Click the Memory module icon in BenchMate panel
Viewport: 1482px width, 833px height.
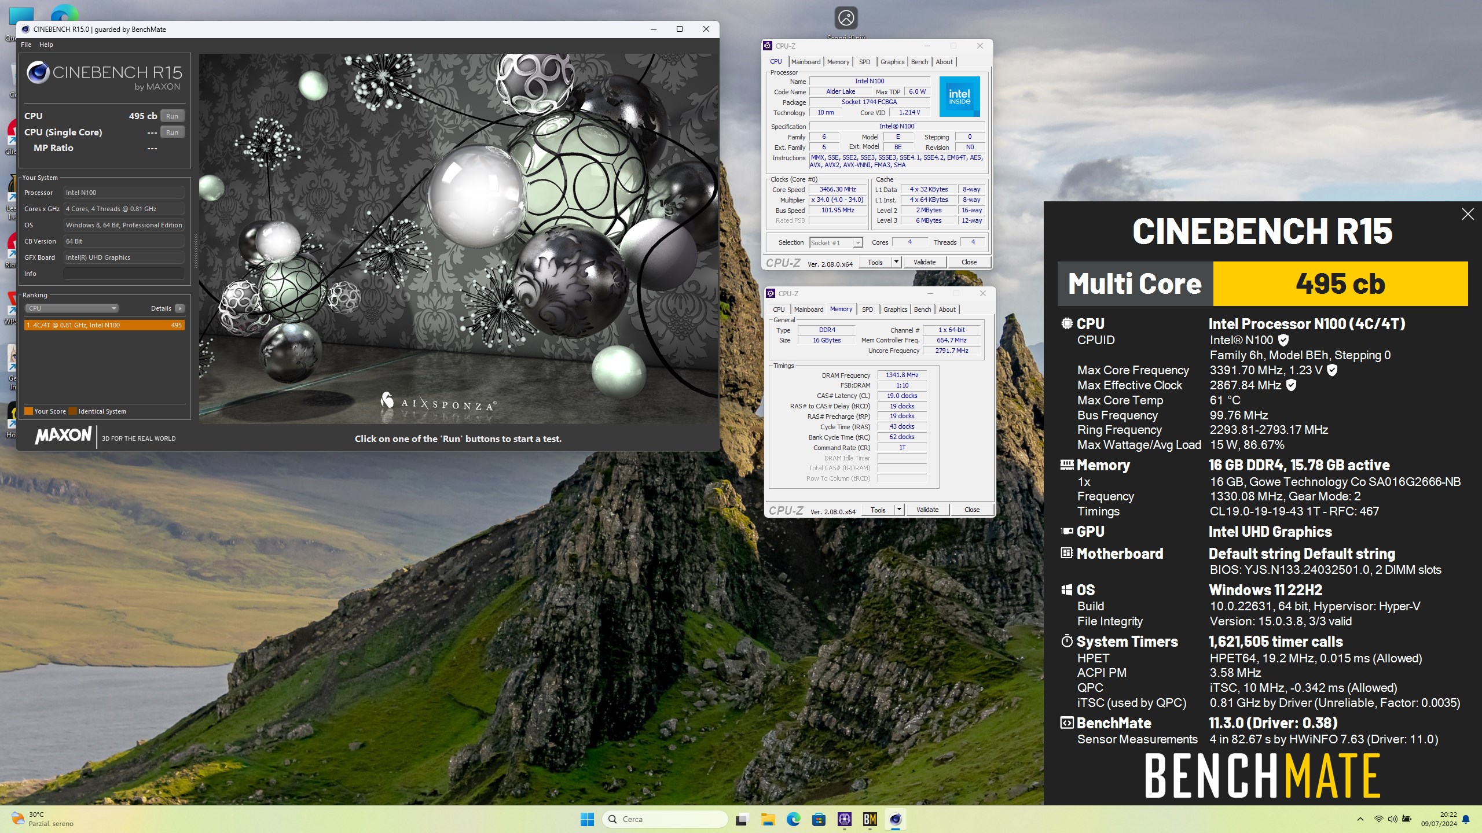(x=1066, y=465)
